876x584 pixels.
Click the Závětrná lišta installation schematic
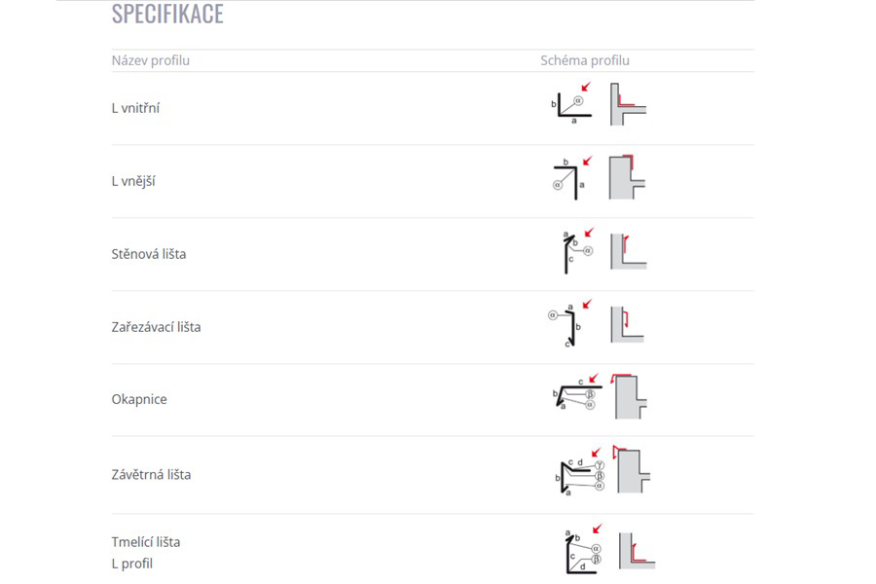[x=632, y=469]
